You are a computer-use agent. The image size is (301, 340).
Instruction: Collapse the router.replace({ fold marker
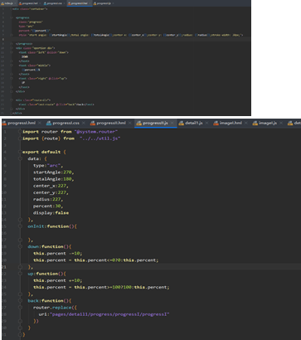coord(20,308)
